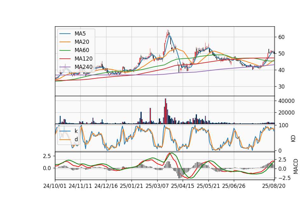The image size is (305, 219).
Task: Click the KD axis value 100
Action: coord(283,125)
